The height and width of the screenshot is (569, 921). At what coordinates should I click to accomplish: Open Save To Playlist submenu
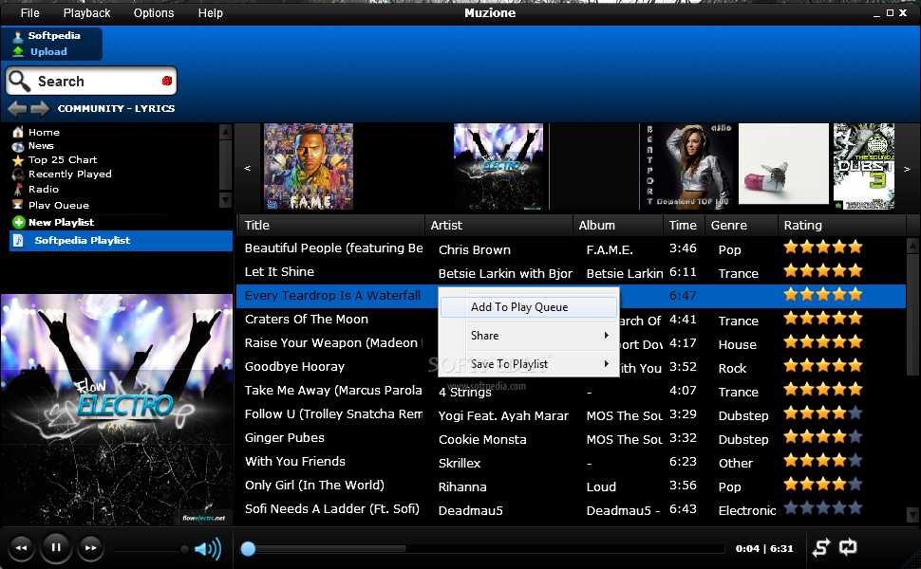tap(529, 364)
